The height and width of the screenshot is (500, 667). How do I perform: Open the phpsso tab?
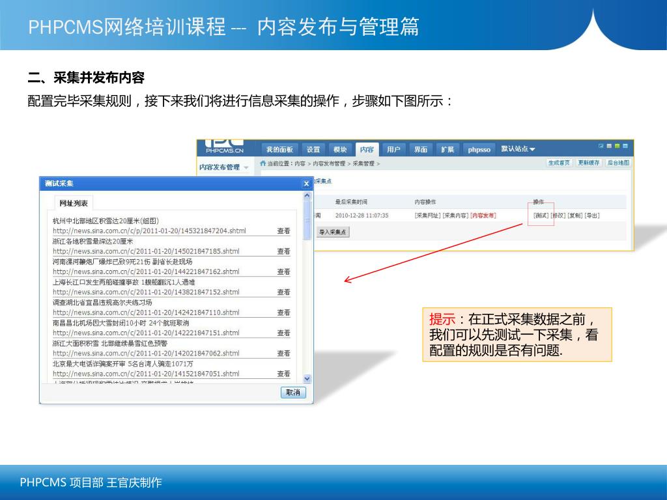point(479,150)
